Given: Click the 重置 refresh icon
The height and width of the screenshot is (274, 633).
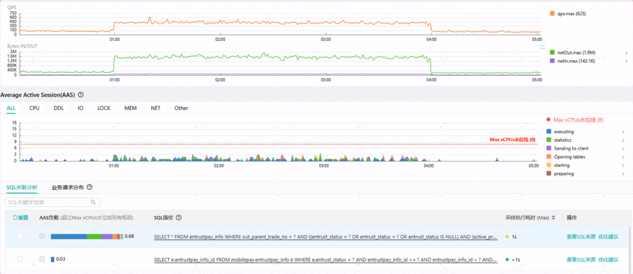Looking at the screenshot, I should coord(15,218).
